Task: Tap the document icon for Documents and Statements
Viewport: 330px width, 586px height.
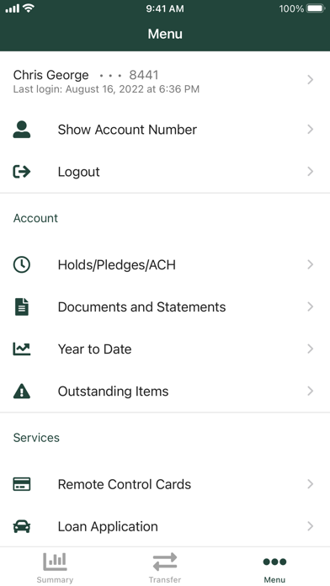Action: 22,306
